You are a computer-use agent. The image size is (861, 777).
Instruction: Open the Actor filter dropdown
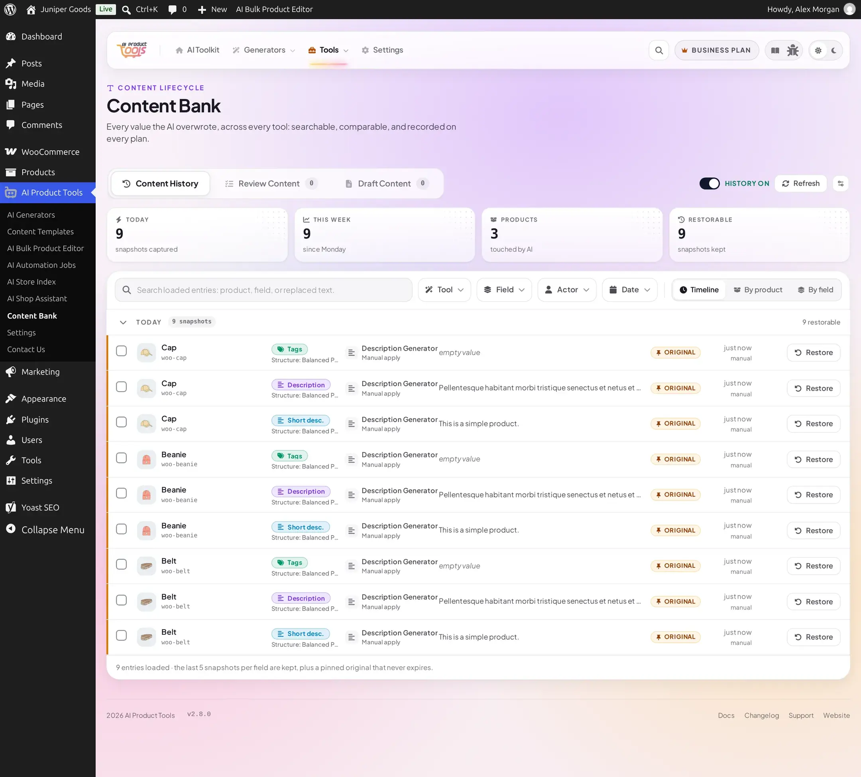[x=567, y=290]
